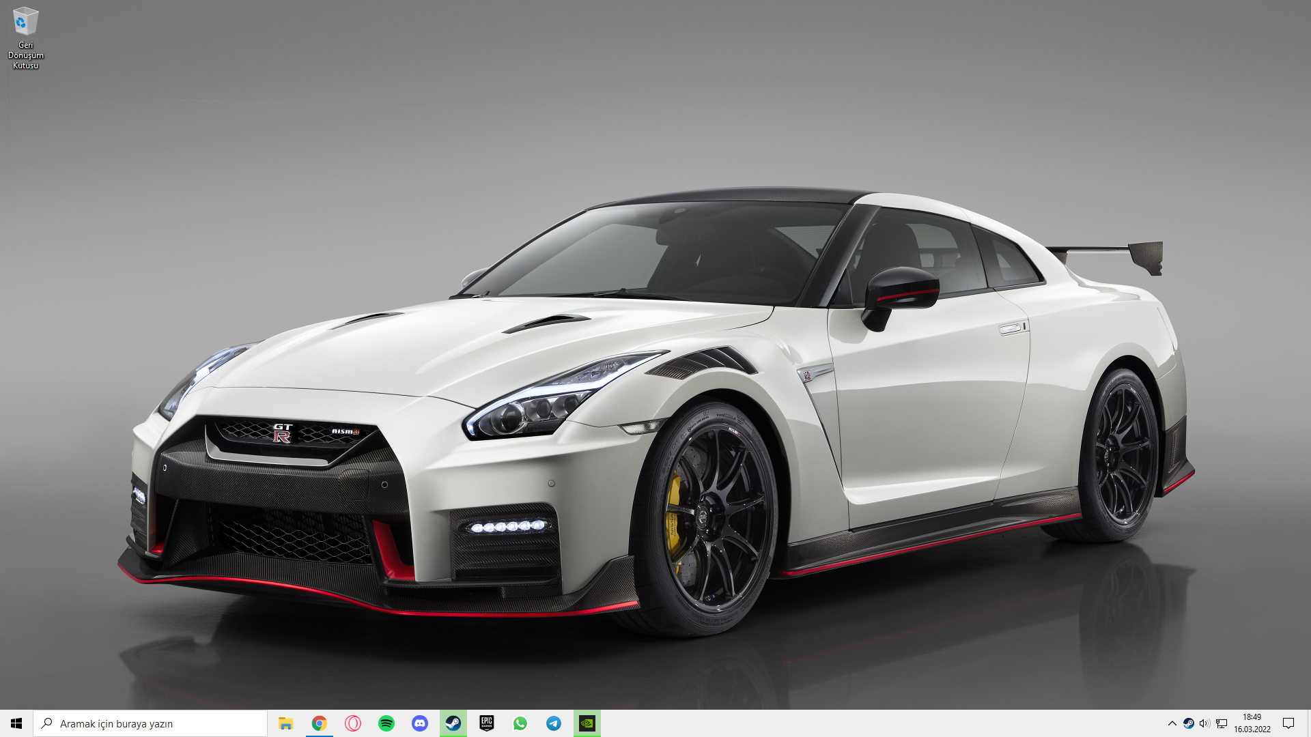
Task: Open Telegram from the taskbar
Action: coord(554,723)
